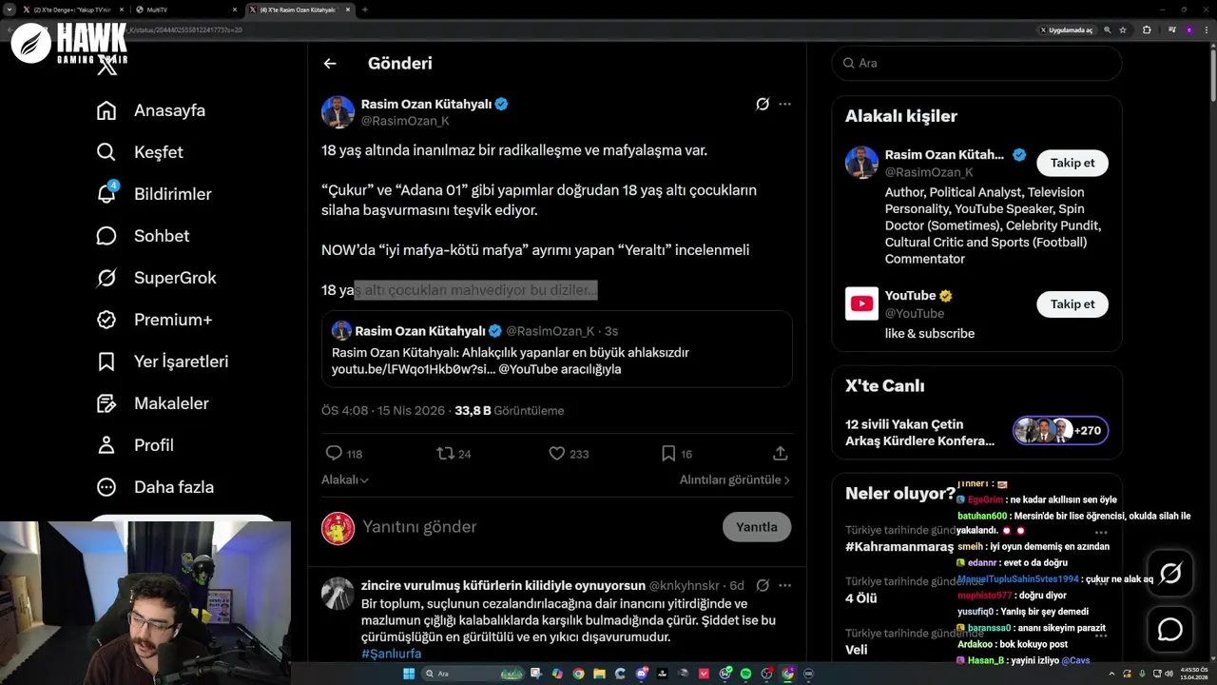The image size is (1217, 685).
Task: Open floating Grok button
Action: (x=1170, y=573)
